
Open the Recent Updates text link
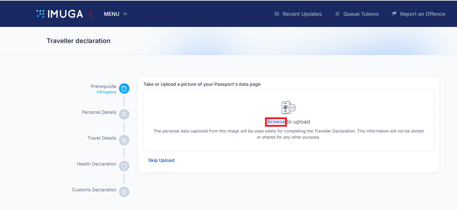[302, 14]
